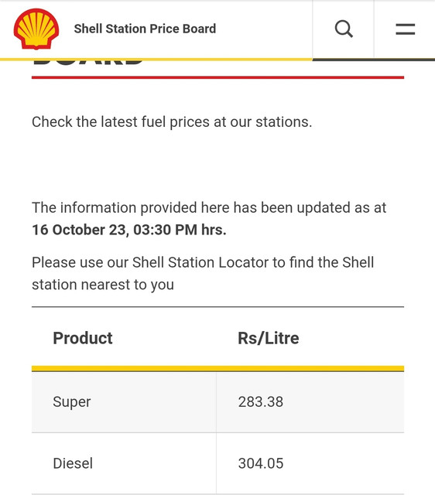Open the search magnifier icon
Screen dimensions: 435x495
(344, 29)
